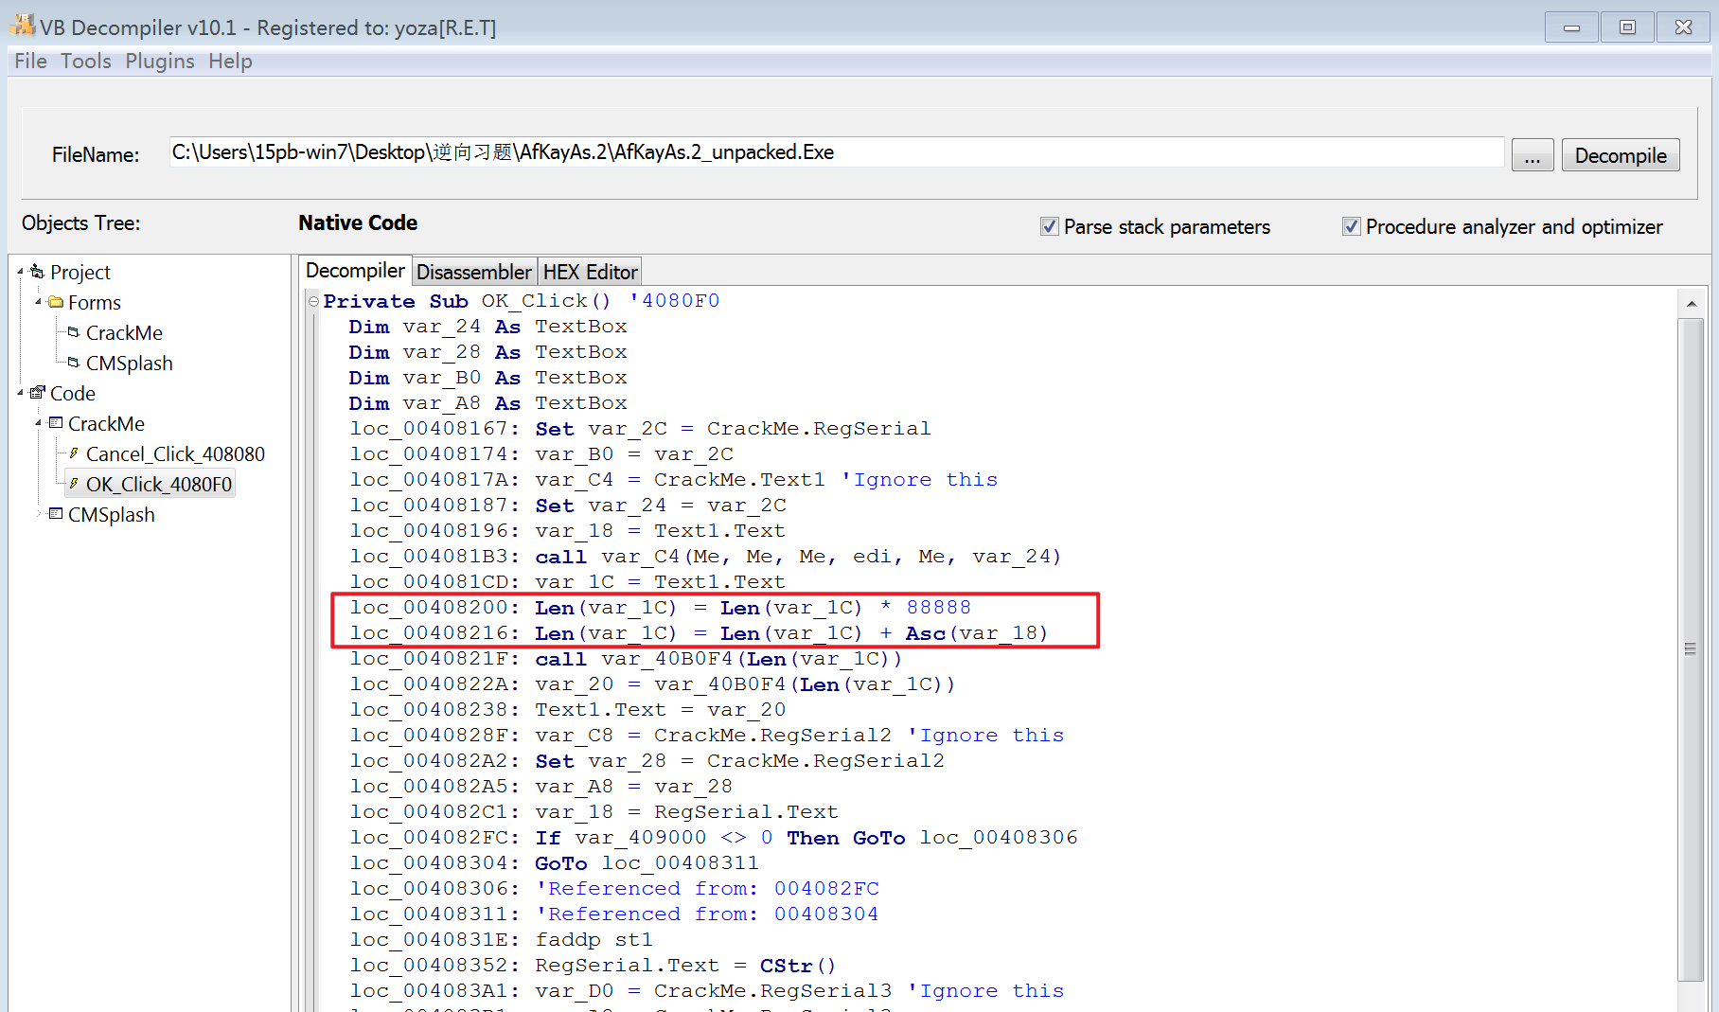Click the 'Referenced from: 004082FC' comment
The height and width of the screenshot is (1012, 1719).
[x=707, y=889]
